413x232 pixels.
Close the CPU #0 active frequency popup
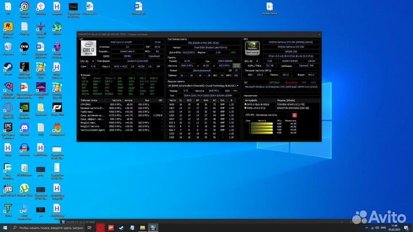coord(294,115)
